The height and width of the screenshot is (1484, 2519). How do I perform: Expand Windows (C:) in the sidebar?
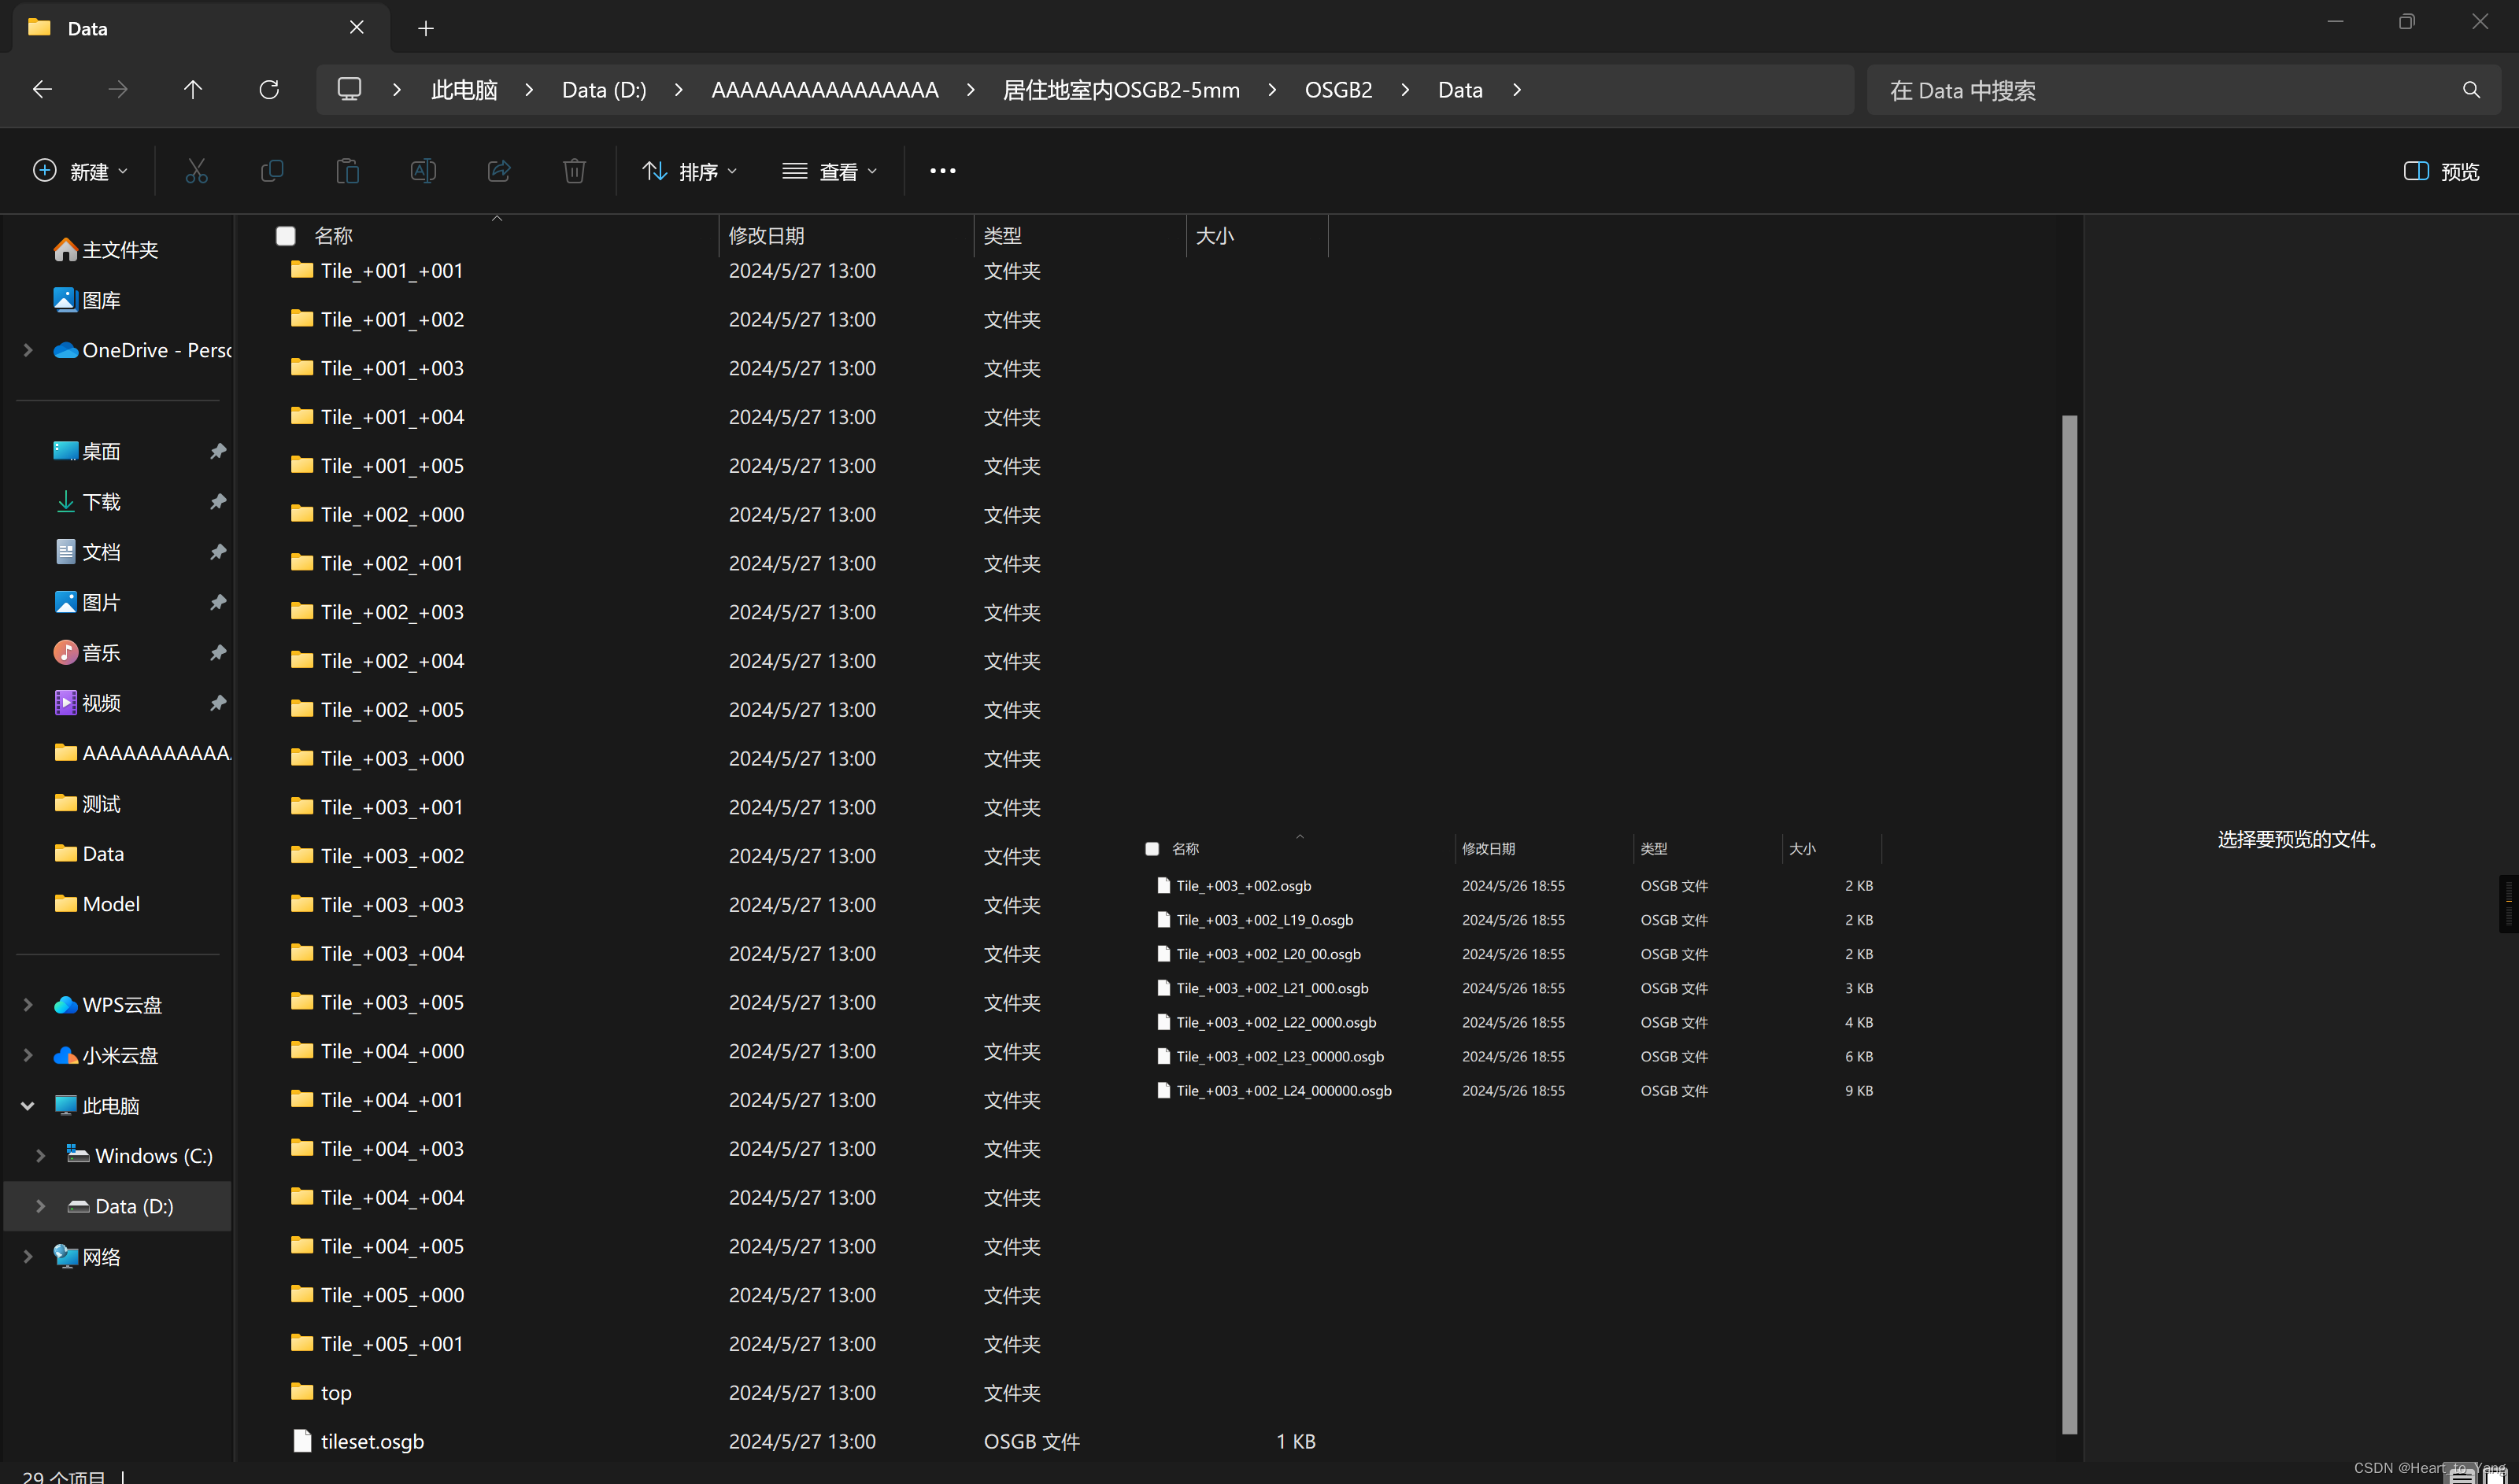click(x=40, y=1155)
